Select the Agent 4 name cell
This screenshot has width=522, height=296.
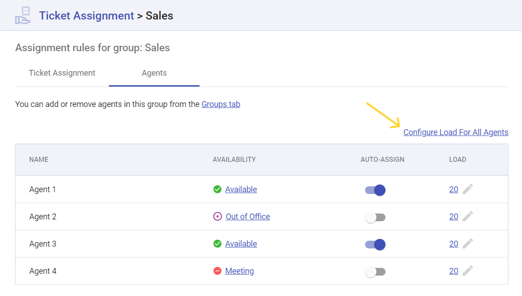point(43,271)
